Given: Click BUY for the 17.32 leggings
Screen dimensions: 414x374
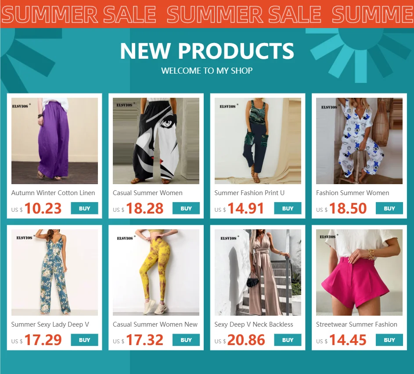Looking at the screenshot, I should click(x=186, y=340).
